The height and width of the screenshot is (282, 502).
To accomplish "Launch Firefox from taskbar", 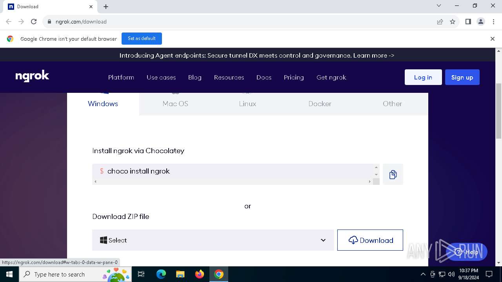I will [x=200, y=274].
